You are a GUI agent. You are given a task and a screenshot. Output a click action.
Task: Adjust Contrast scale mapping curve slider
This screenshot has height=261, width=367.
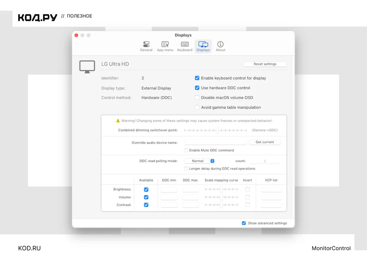(x=221, y=205)
